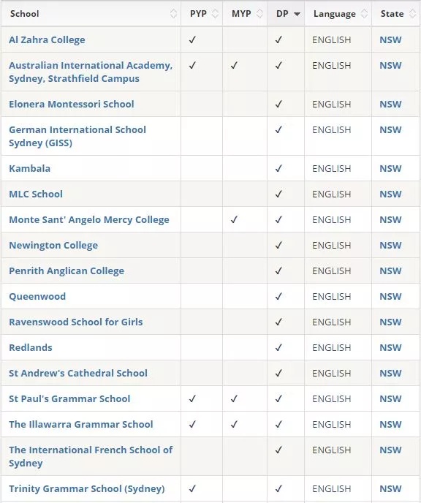Visit Newington College link

pyautogui.click(x=53, y=246)
